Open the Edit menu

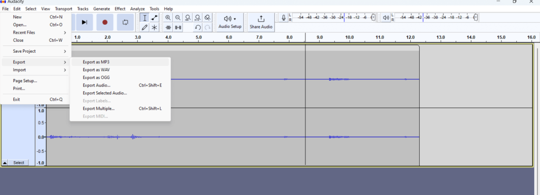pyautogui.click(x=17, y=8)
